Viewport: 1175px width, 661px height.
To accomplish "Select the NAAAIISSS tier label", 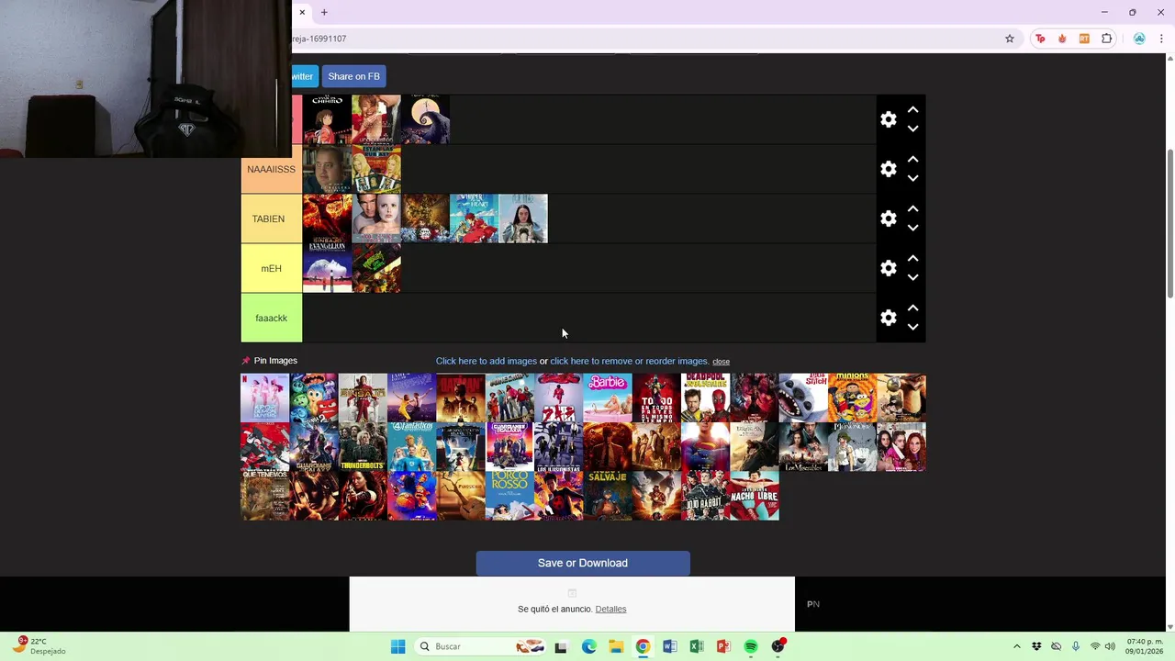I will 271,169.
